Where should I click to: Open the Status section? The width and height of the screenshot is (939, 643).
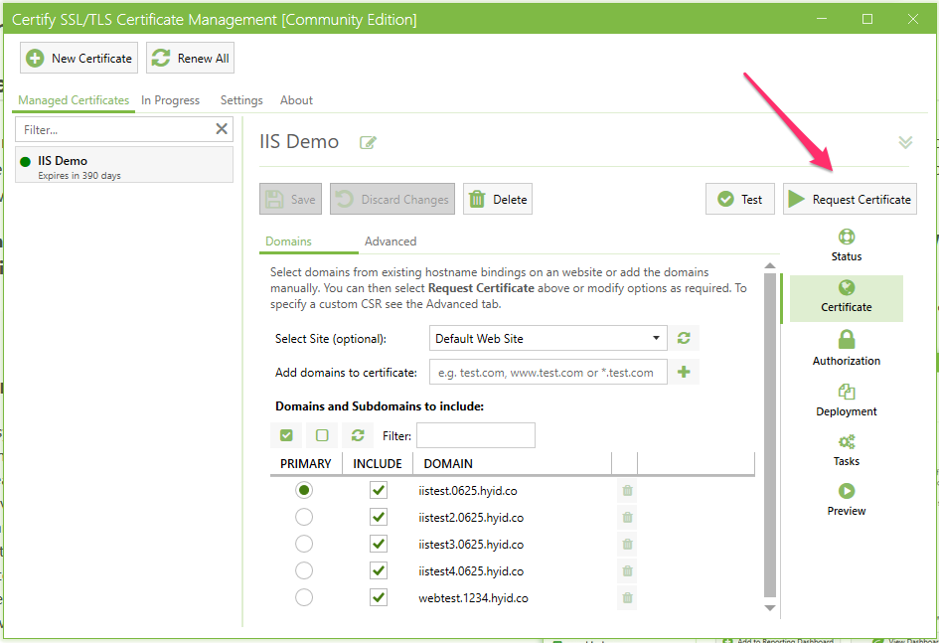(847, 245)
